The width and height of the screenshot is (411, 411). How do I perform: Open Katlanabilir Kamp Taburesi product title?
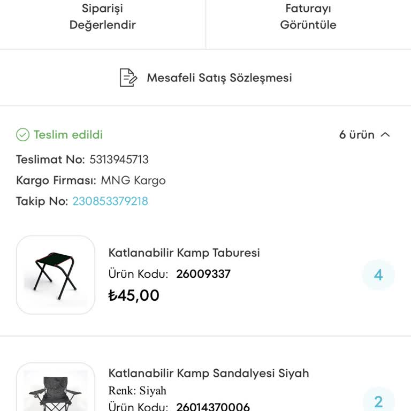coord(184,253)
